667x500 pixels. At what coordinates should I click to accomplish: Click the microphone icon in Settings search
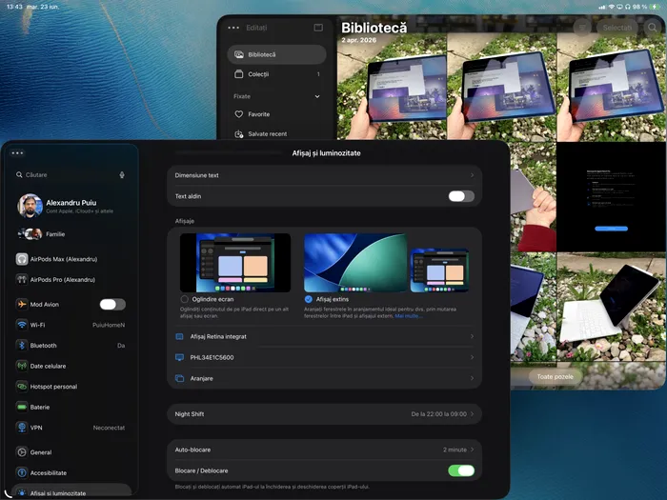point(122,174)
